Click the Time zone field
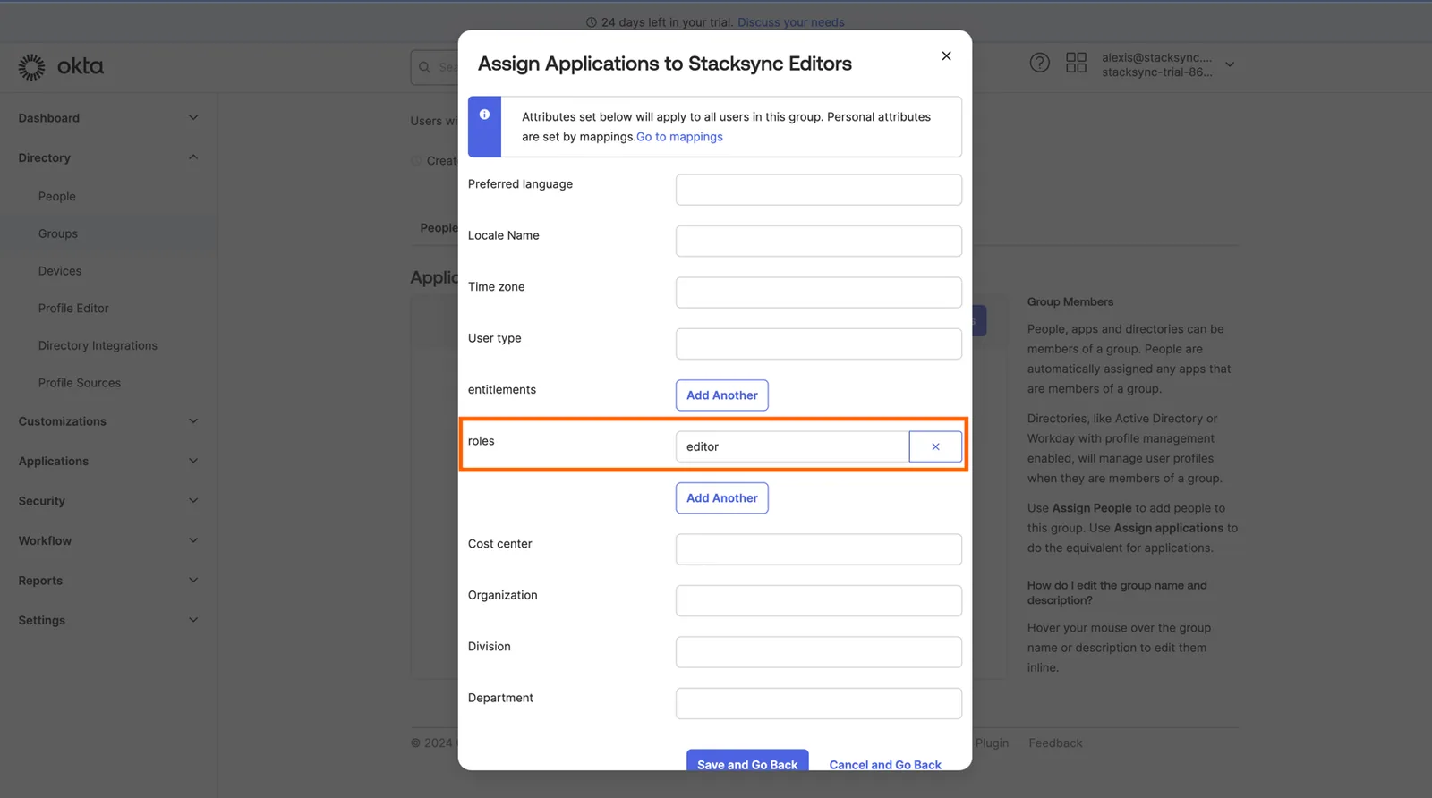 click(x=819, y=293)
